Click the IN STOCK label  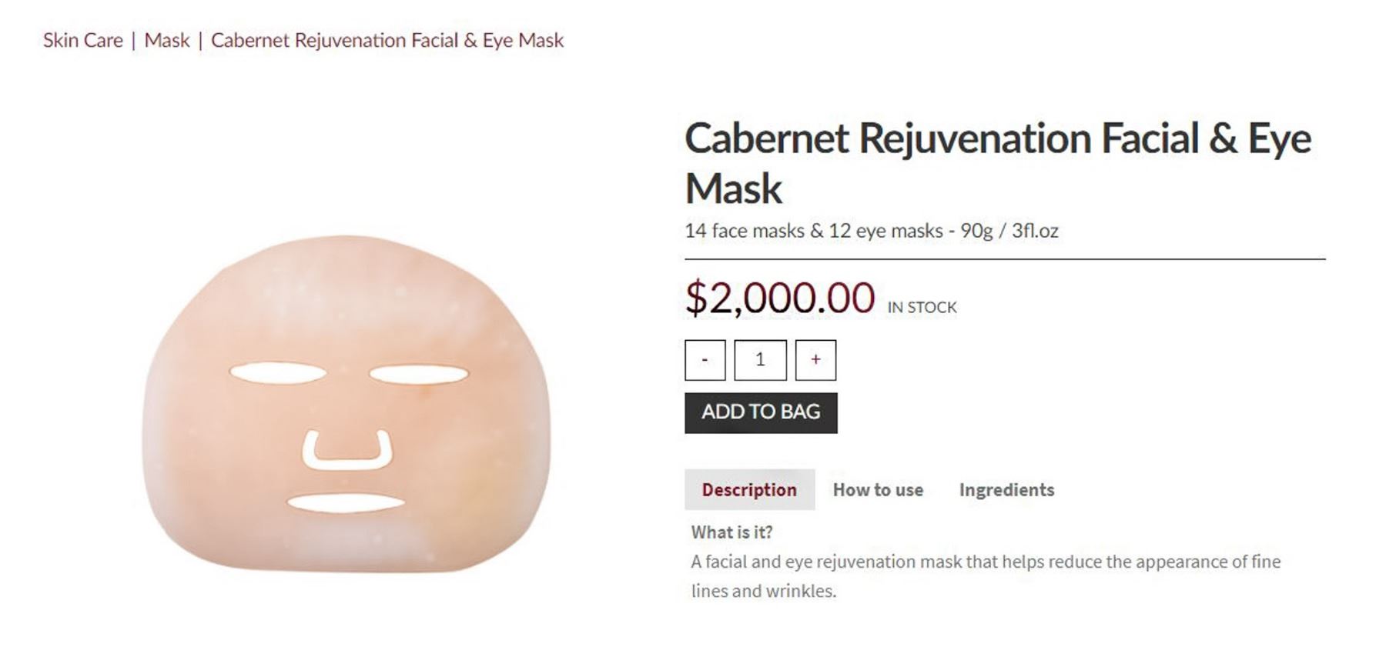[922, 307]
